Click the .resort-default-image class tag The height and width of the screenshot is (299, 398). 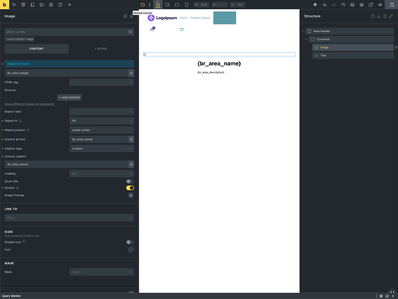(x=20, y=39)
